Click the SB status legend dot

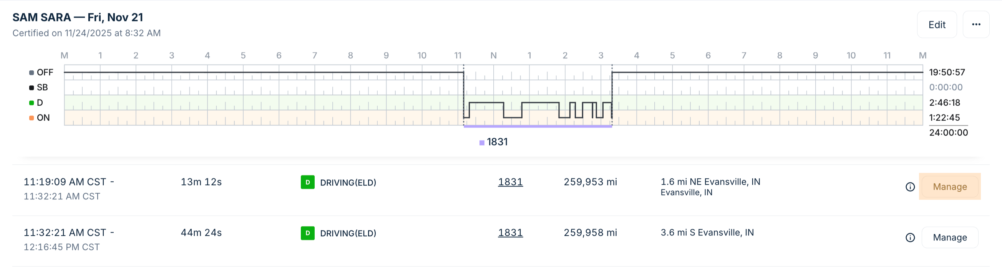click(32, 88)
